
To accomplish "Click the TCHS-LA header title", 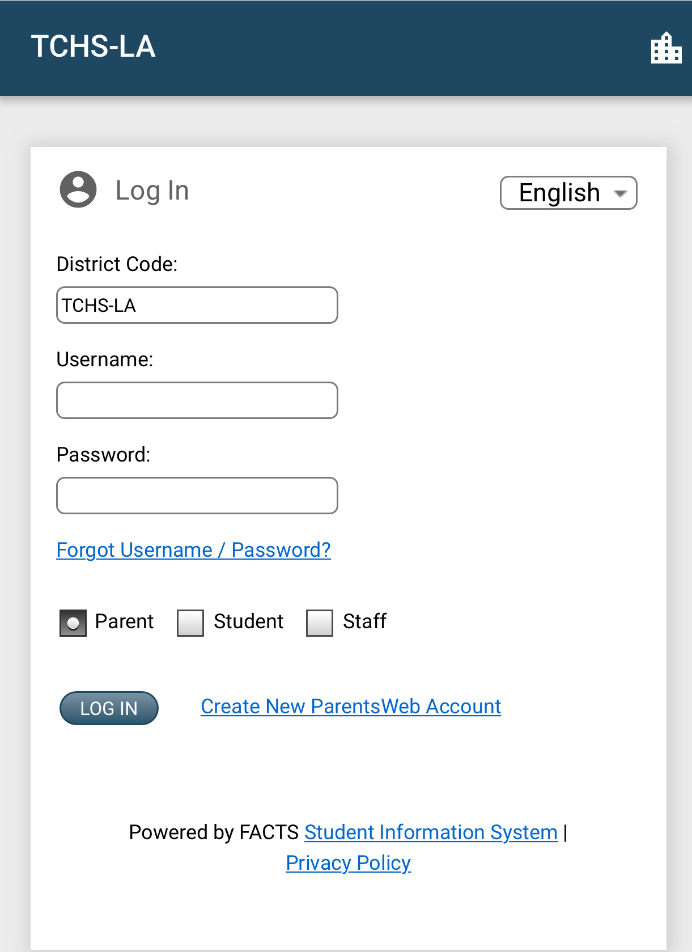I will click(93, 46).
